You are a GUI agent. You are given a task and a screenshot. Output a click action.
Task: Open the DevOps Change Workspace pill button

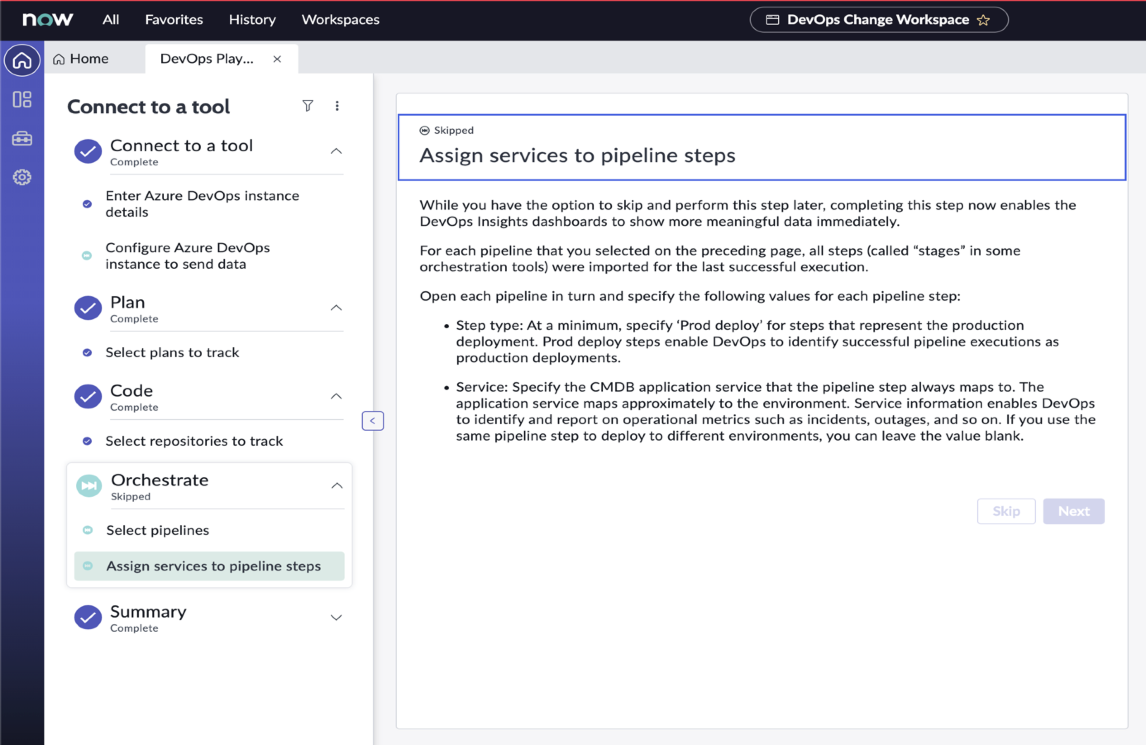pyautogui.click(x=879, y=20)
